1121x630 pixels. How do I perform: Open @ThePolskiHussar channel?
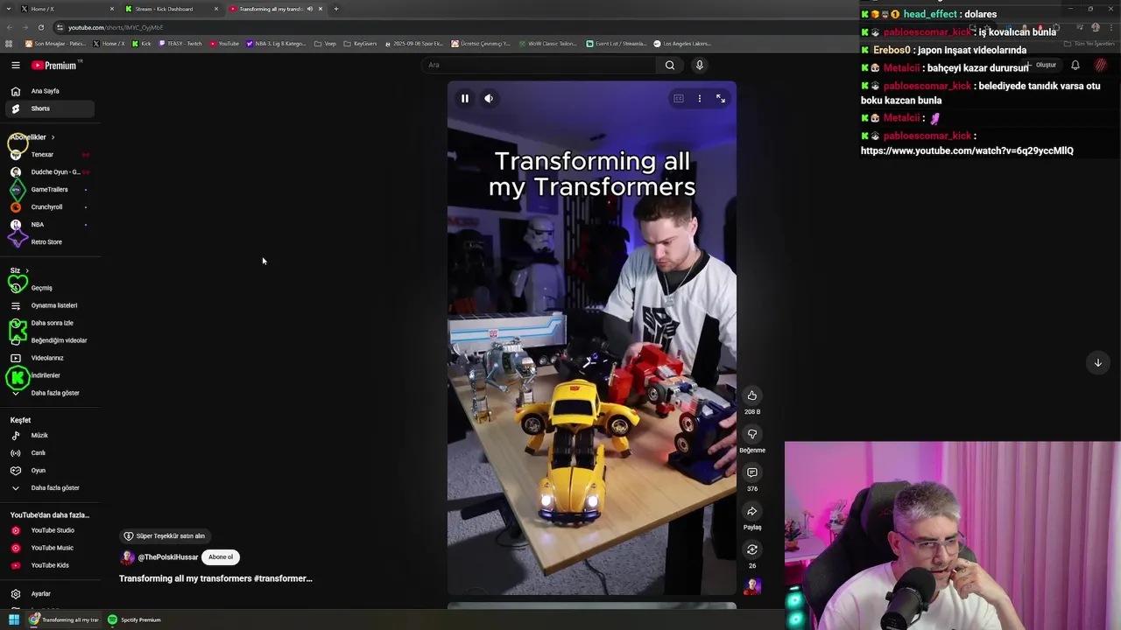point(167,557)
